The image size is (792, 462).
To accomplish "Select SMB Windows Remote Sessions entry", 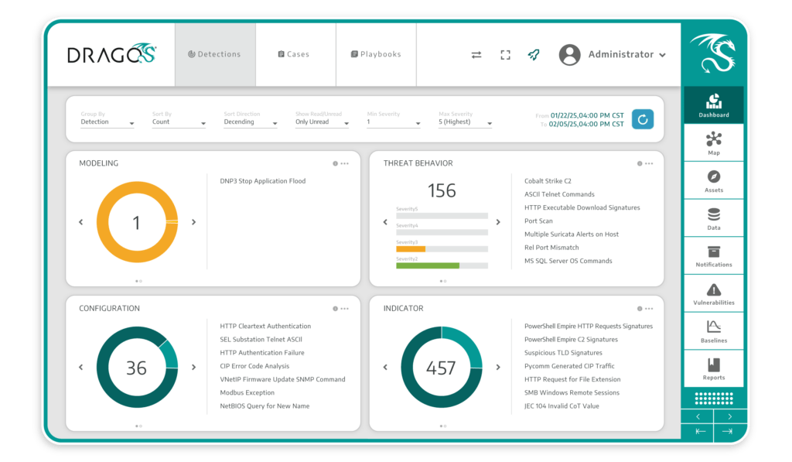I will point(572,393).
